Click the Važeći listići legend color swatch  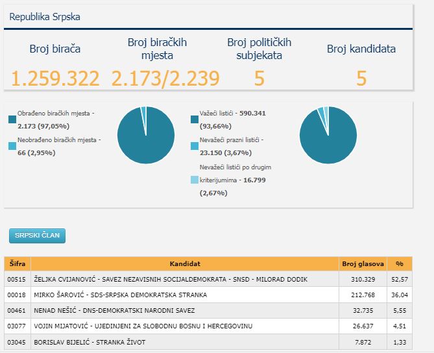click(x=195, y=119)
